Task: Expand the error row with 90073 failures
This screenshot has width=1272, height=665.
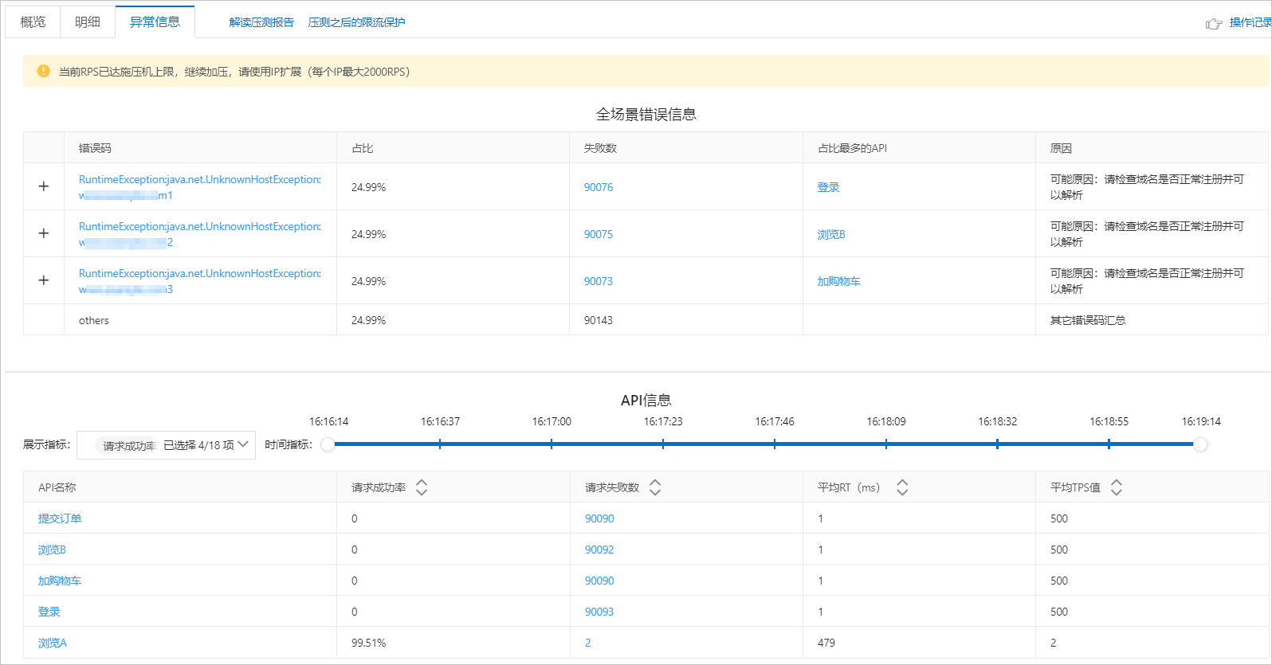Action: [x=44, y=280]
